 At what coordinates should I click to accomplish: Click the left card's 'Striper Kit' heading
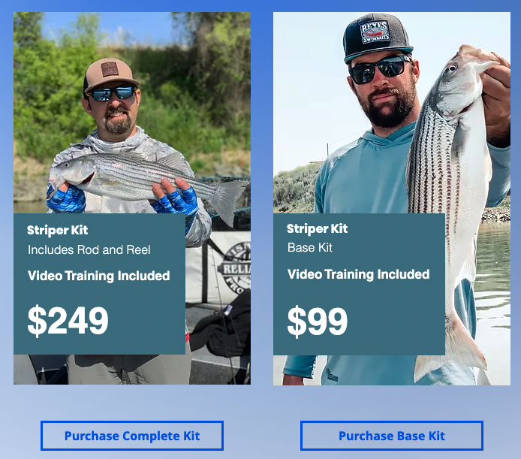tap(58, 230)
